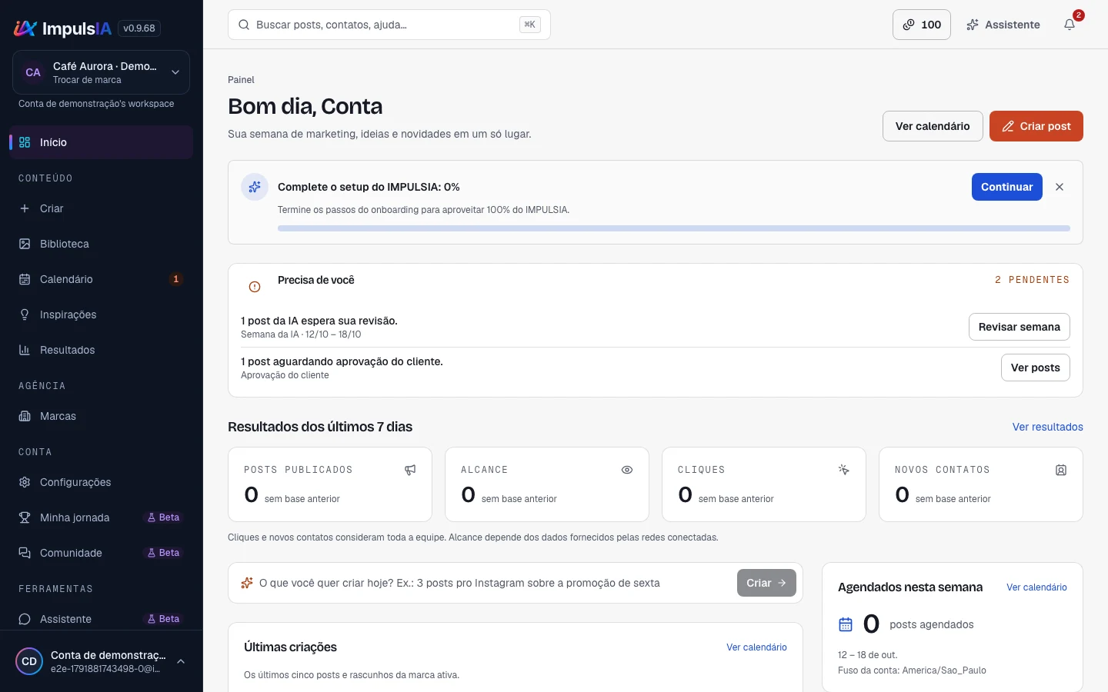The image size is (1108, 692).
Task: Open Resultados in the sidebar
Action: coord(101,350)
